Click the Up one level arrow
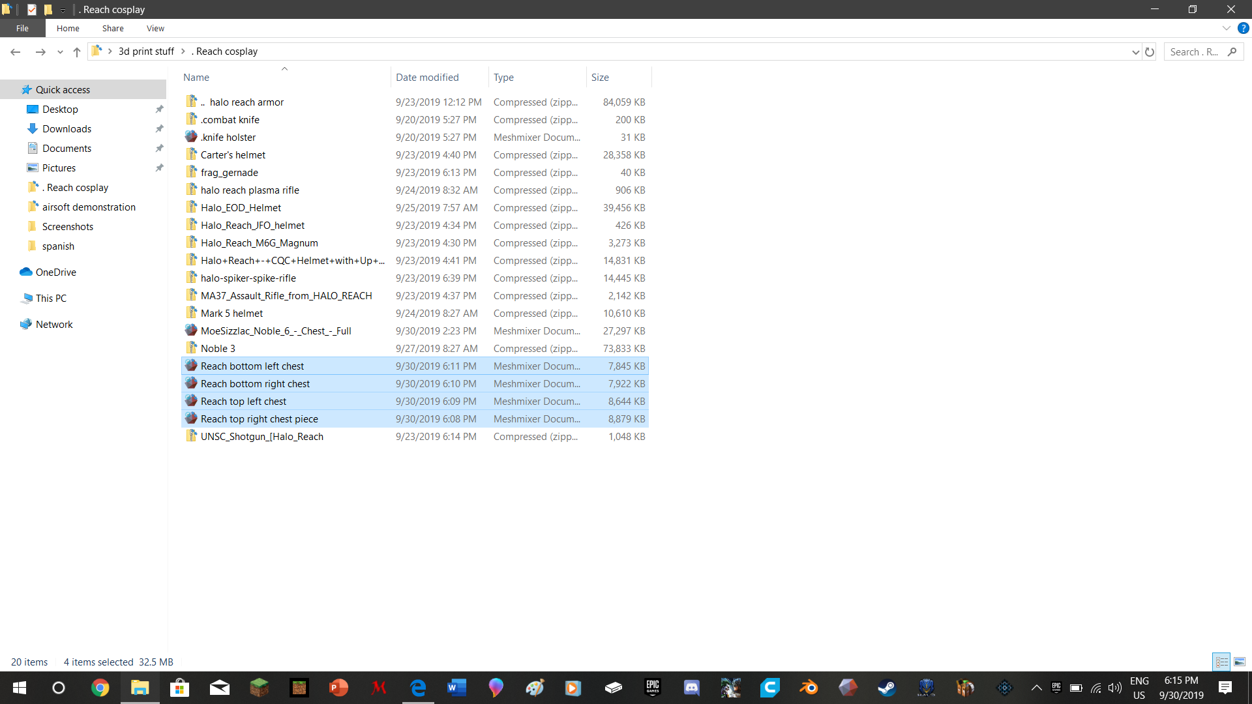Image resolution: width=1252 pixels, height=704 pixels. [x=77, y=51]
